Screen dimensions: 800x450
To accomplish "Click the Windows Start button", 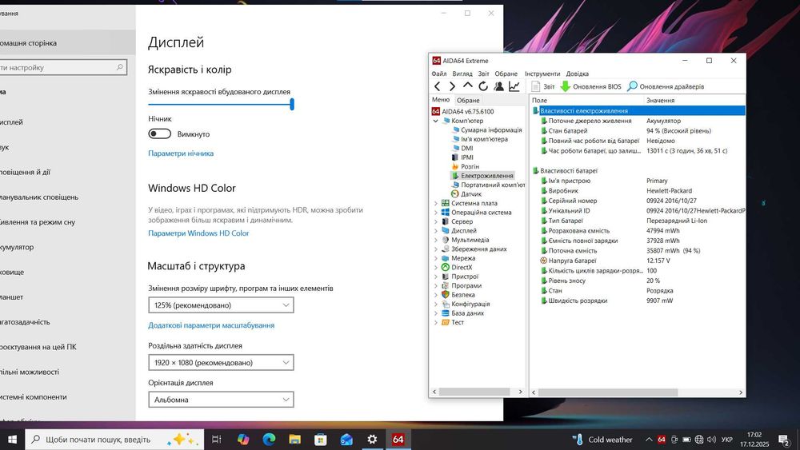I will click(12, 440).
